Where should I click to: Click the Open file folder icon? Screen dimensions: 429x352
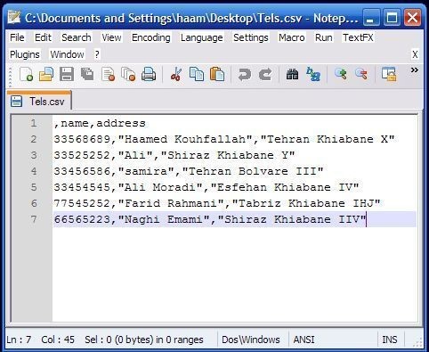(46, 74)
